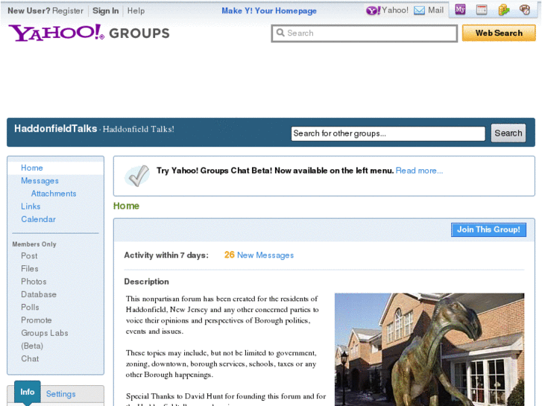Image resolution: width=542 pixels, height=406 pixels.
Task: Click the Join This Group! button
Action: 488,229
